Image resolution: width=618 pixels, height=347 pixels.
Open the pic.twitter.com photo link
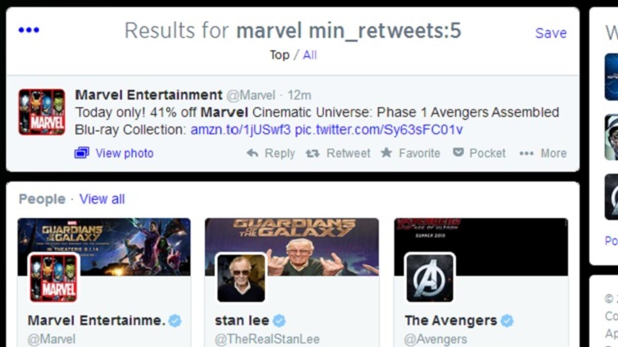379,130
